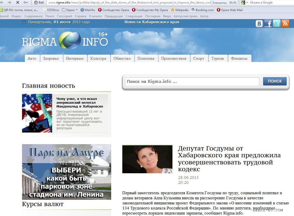
Task: Open the VK social network icon
Action: (259, 24)
